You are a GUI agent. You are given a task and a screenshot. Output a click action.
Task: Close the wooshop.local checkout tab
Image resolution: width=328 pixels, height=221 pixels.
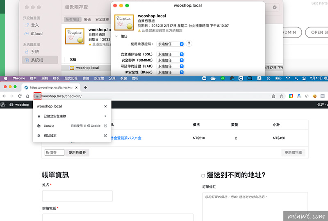[x=76, y=87]
